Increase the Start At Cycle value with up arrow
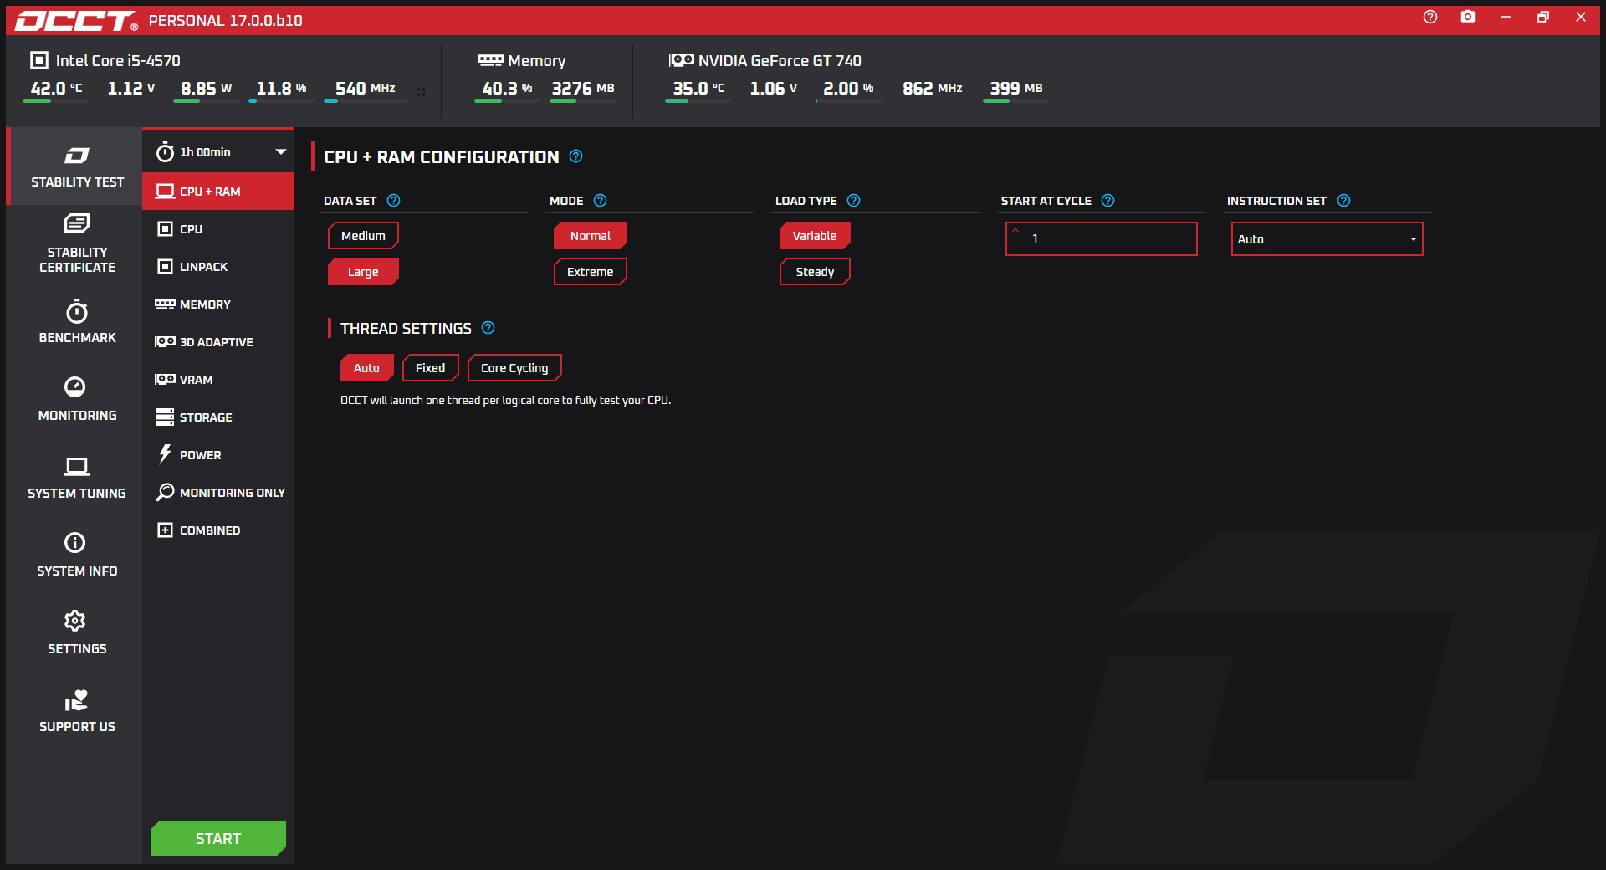 click(x=1015, y=230)
